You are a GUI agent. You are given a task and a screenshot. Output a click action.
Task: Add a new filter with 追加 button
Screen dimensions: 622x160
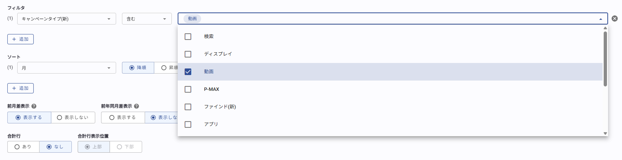coord(20,39)
